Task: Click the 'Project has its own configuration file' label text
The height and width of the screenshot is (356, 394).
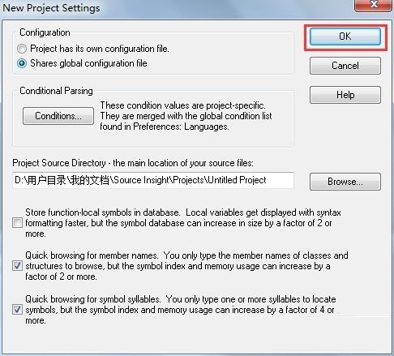Action: [100, 49]
